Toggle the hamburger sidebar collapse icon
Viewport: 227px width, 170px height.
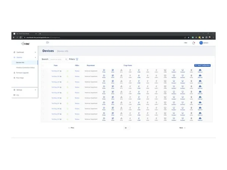(x=48, y=43)
